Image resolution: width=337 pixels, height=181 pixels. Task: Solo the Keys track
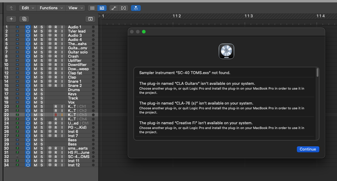[42, 94]
